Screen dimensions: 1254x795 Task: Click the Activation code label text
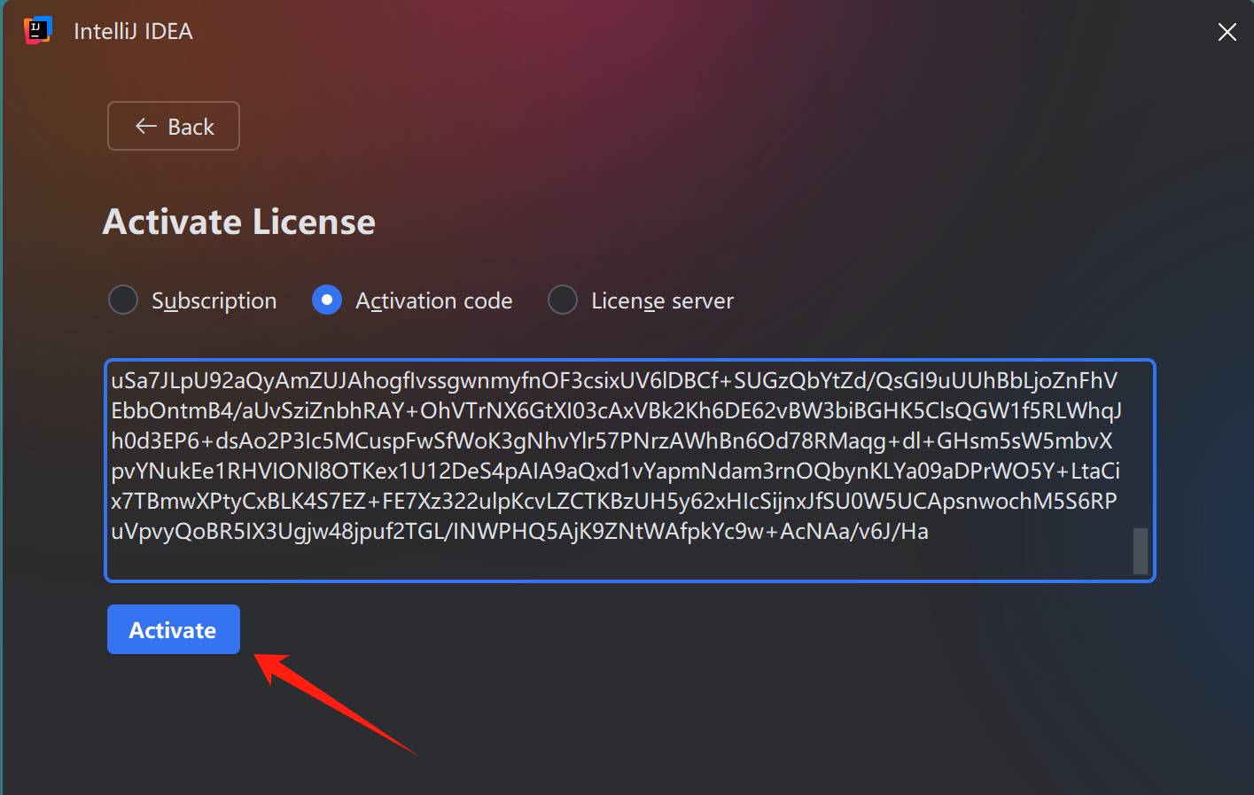(433, 301)
